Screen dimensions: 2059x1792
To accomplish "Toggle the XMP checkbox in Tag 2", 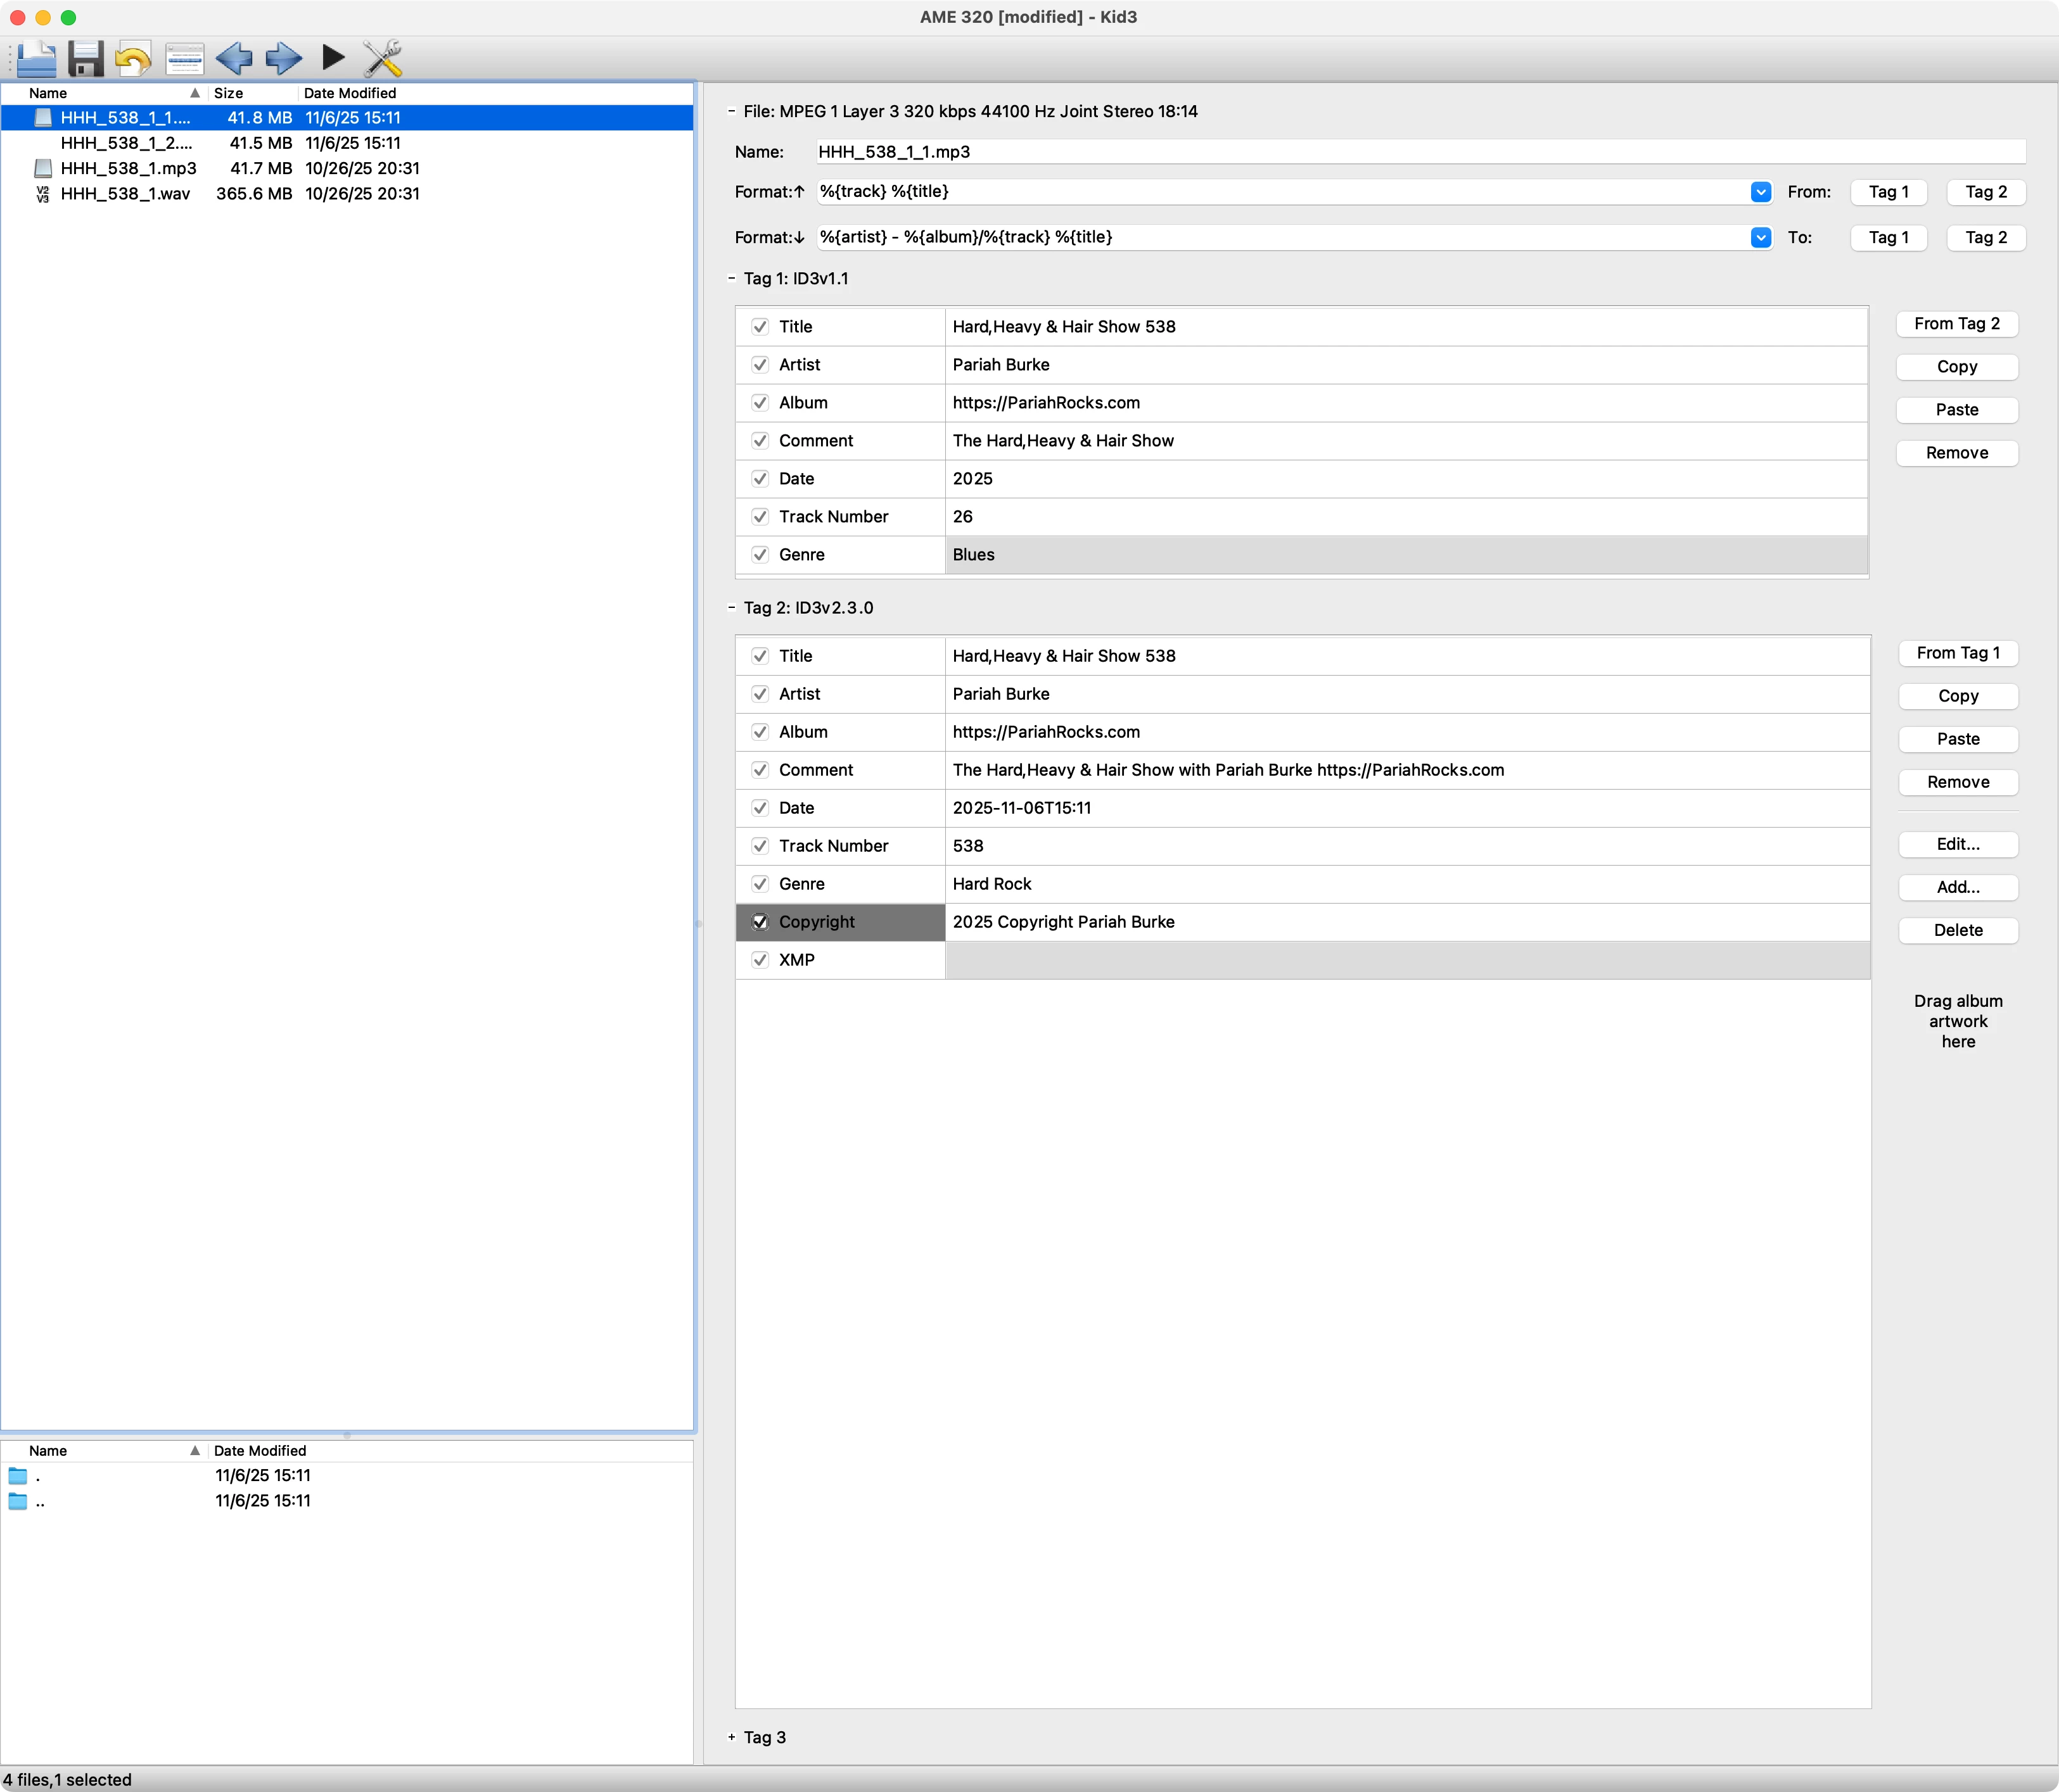I will 760,960.
